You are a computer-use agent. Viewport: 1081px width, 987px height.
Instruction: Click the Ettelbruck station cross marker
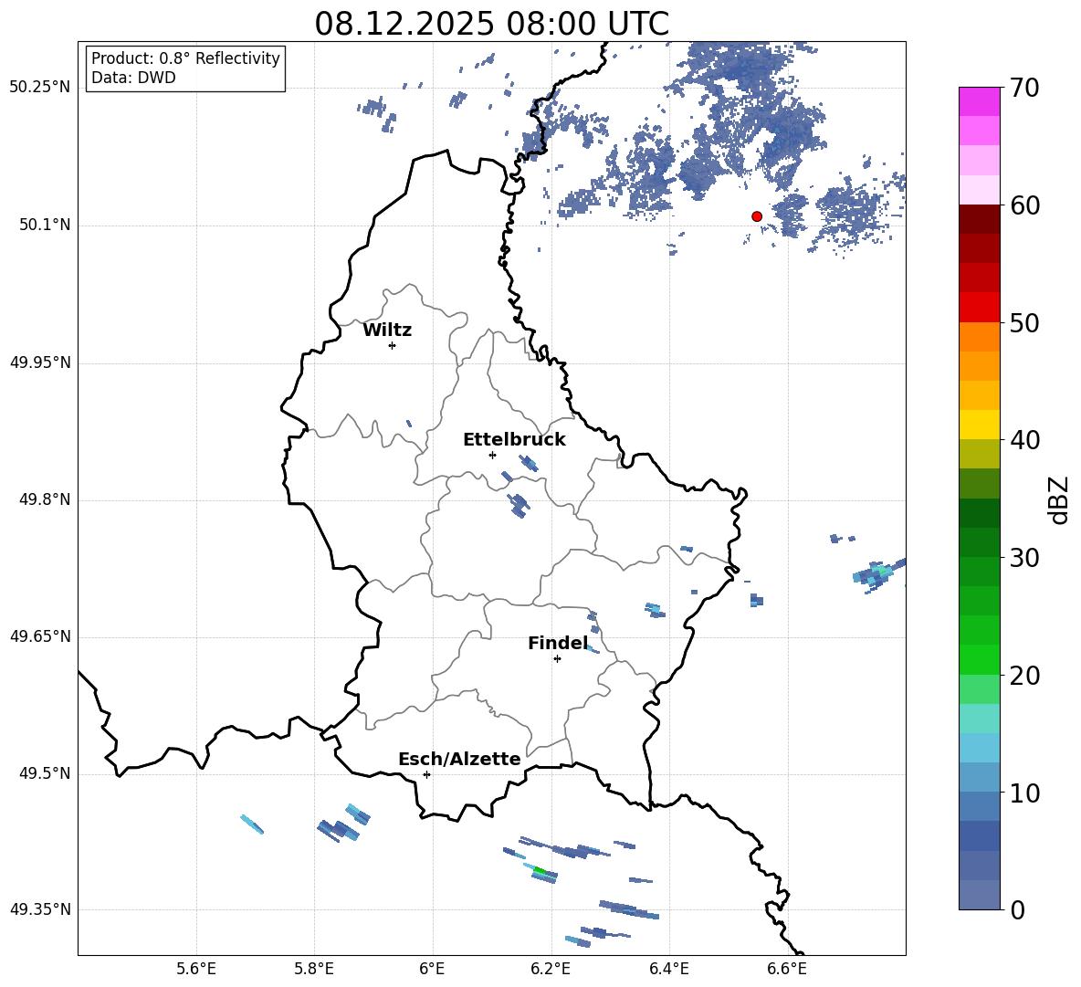click(x=492, y=455)
